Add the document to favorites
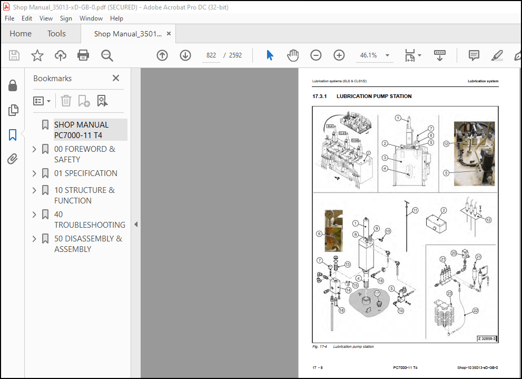The height and width of the screenshot is (379, 522). point(37,55)
